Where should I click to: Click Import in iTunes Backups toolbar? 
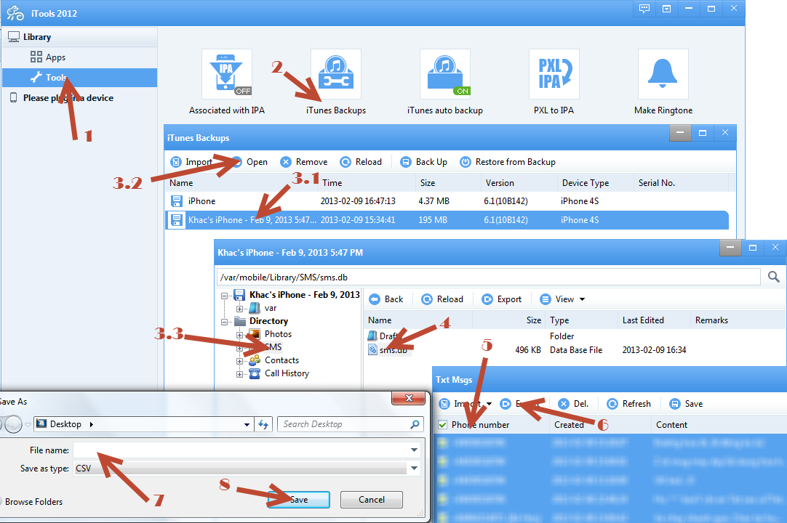pyautogui.click(x=191, y=162)
